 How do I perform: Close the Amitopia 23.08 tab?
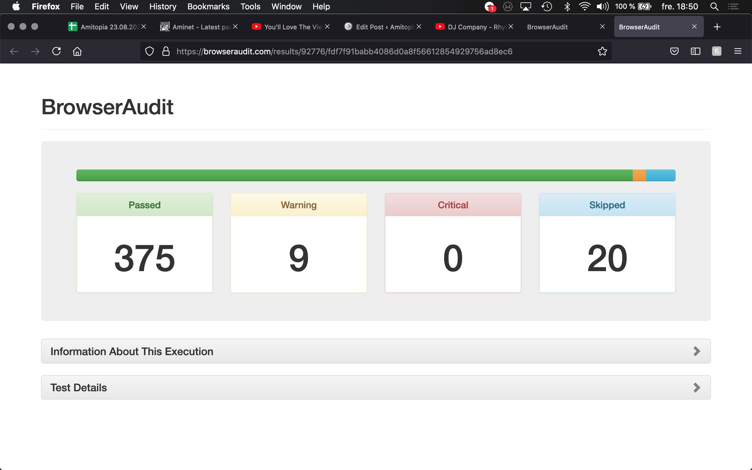pos(144,27)
